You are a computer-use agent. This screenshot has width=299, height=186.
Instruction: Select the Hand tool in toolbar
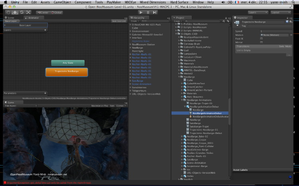8,12
